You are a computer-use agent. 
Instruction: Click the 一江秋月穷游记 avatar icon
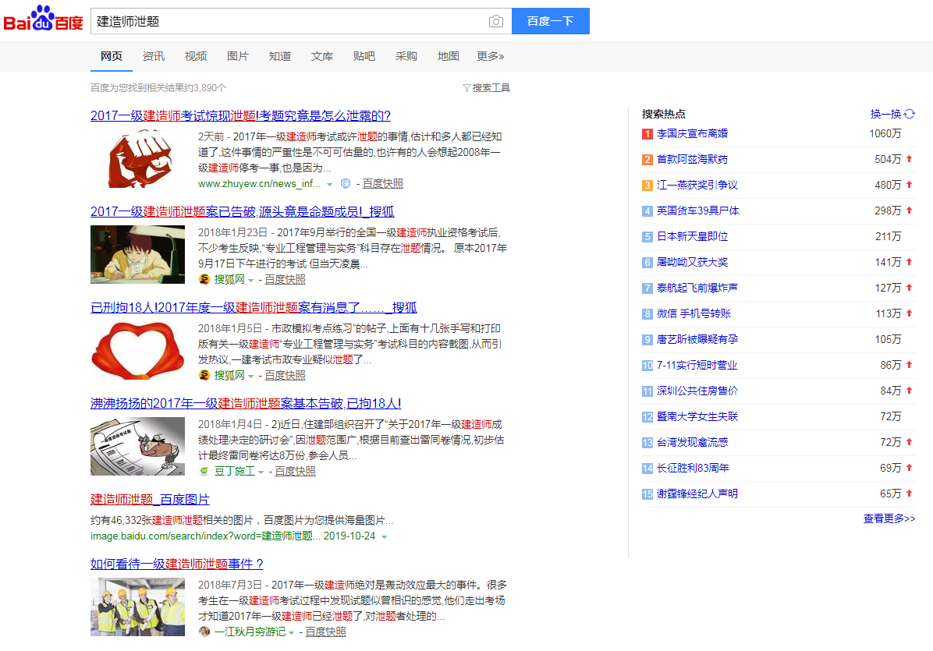tap(204, 632)
